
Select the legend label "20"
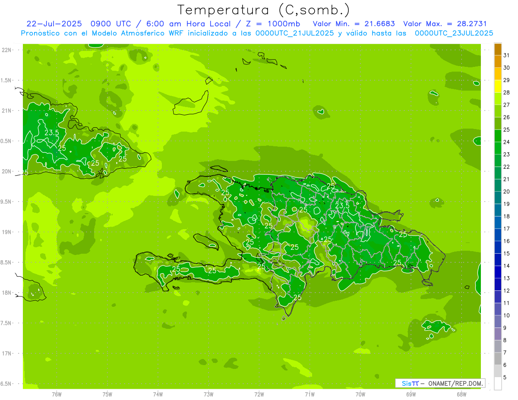pyautogui.click(x=506, y=192)
